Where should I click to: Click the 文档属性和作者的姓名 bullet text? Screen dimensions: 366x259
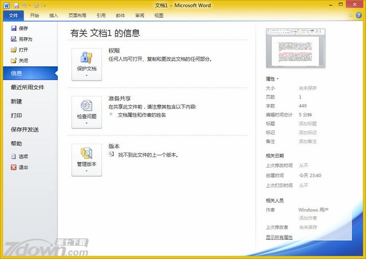142,115
